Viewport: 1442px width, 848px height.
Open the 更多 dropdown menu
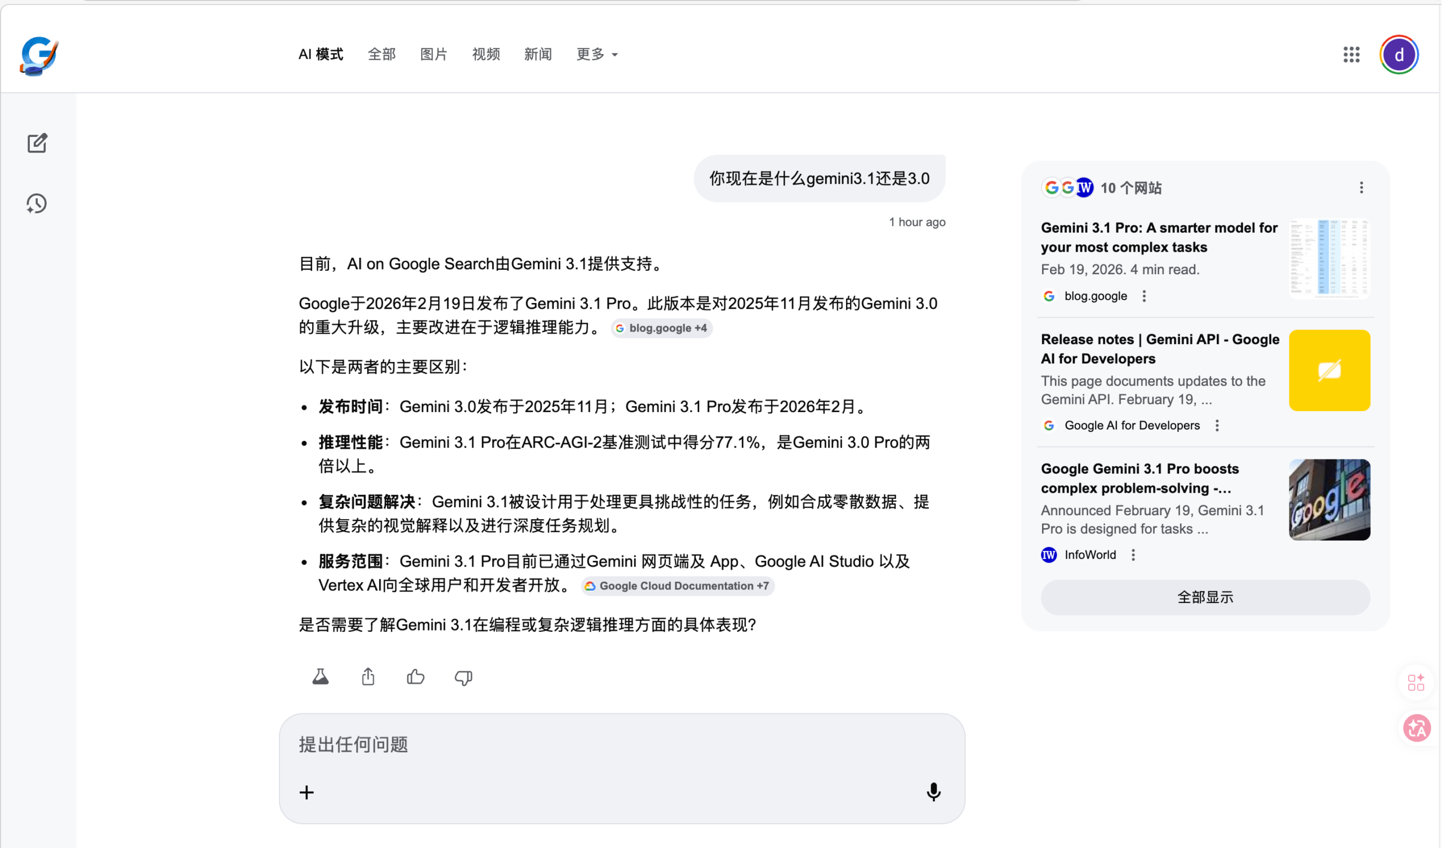click(x=597, y=55)
